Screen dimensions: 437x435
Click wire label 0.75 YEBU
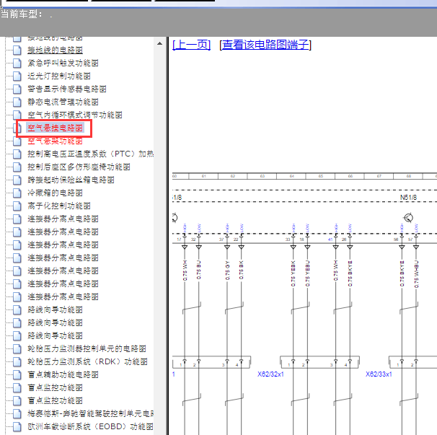(307, 273)
